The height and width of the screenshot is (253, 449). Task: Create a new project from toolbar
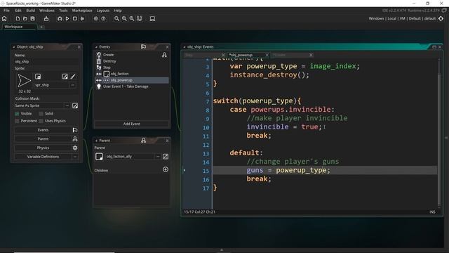coord(18,19)
